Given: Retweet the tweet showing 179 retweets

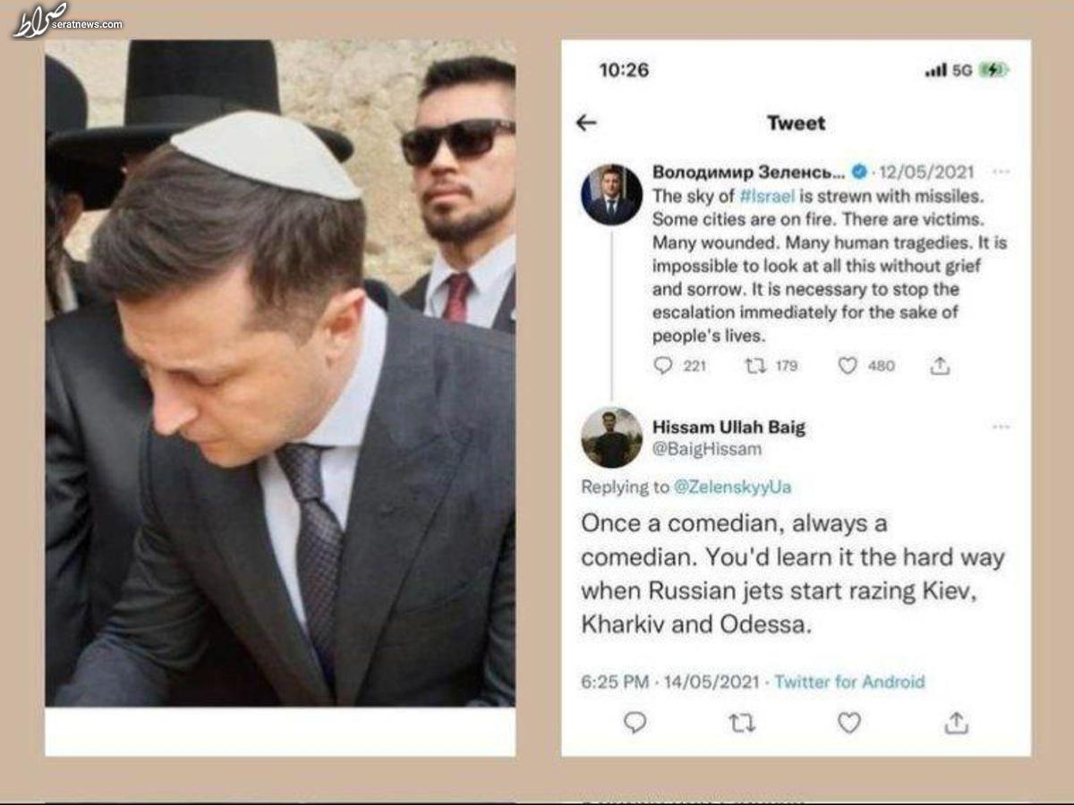Looking at the screenshot, I should [755, 365].
